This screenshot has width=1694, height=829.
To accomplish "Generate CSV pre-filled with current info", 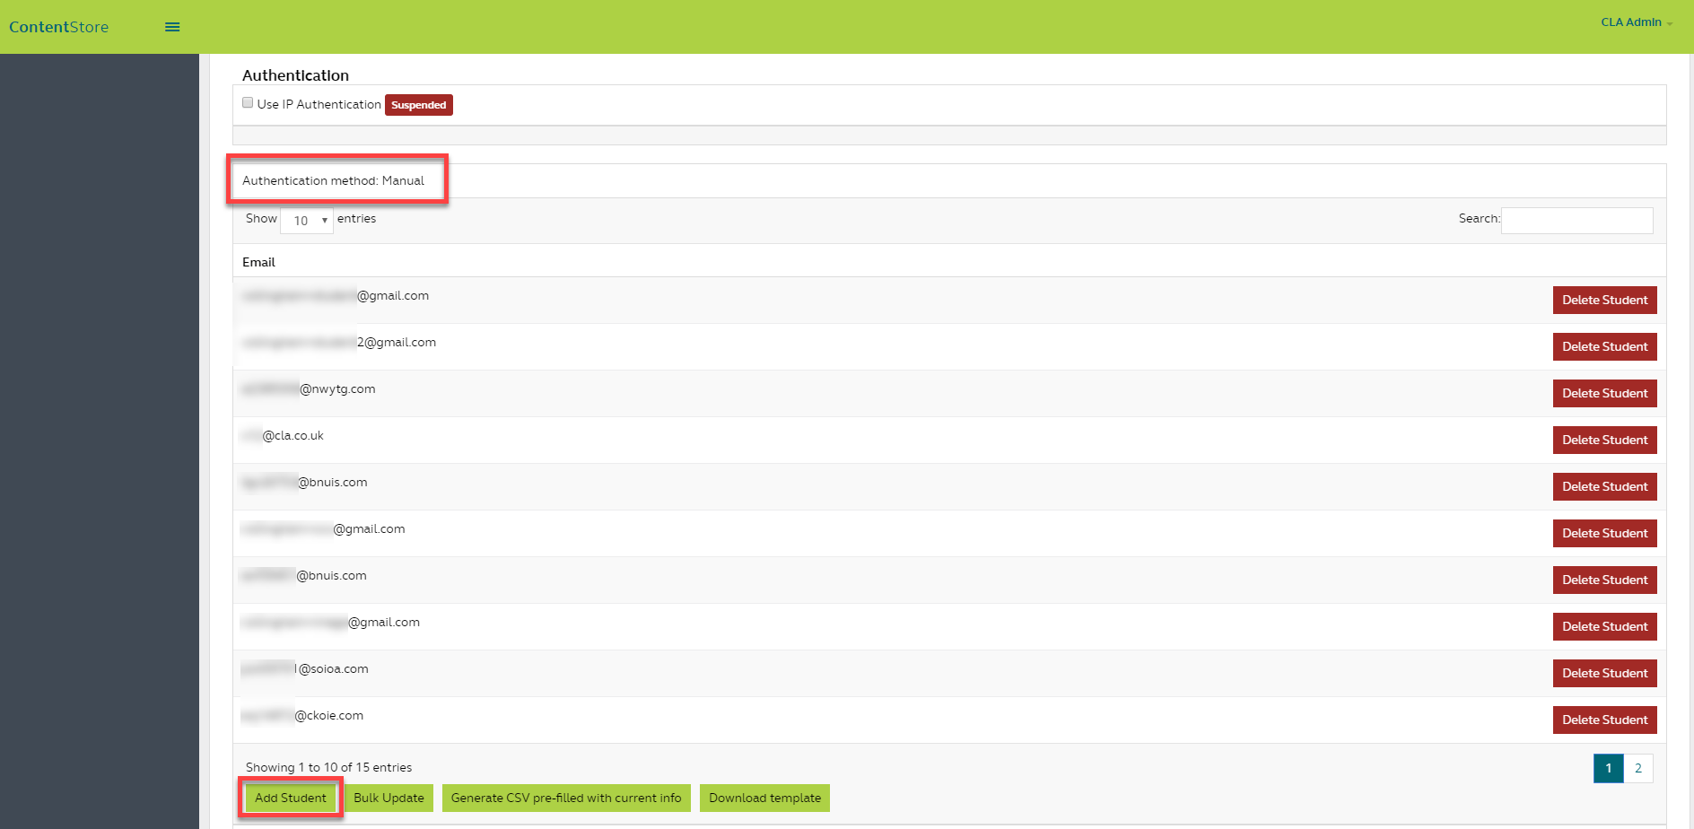I will (x=566, y=798).
